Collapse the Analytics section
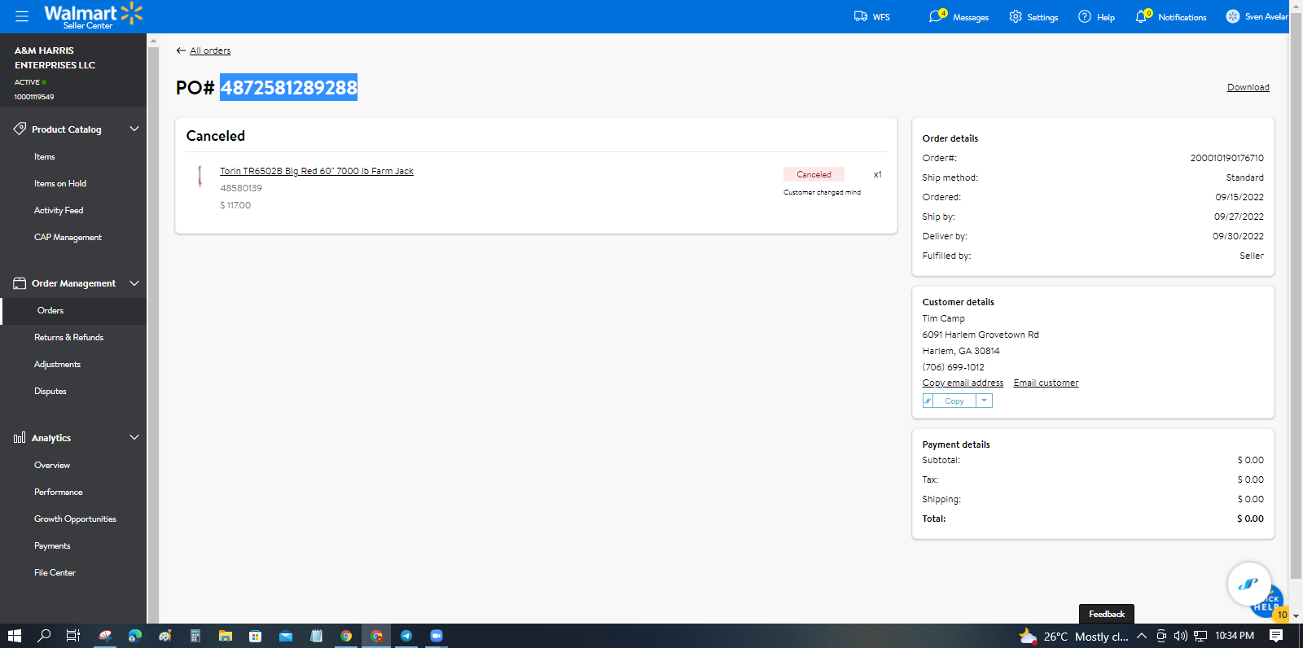Image resolution: width=1303 pixels, height=648 pixels. pyautogui.click(x=134, y=437)
